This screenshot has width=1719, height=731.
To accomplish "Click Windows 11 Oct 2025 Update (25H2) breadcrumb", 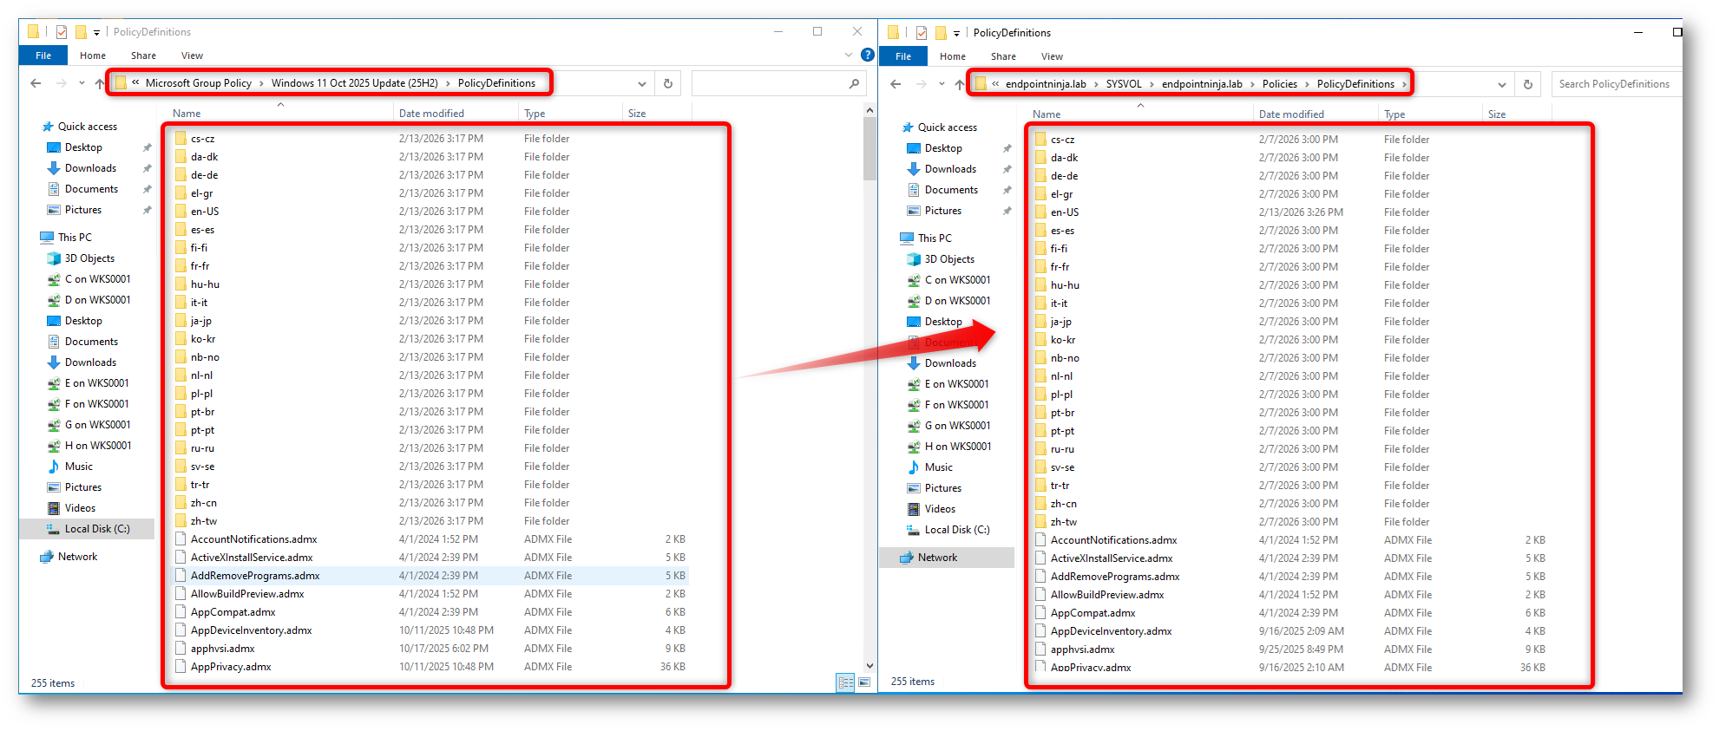I will click(355, 83).
